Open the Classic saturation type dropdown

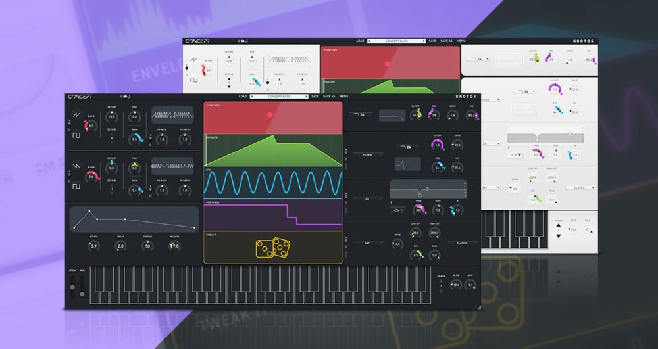pos(463,243)
